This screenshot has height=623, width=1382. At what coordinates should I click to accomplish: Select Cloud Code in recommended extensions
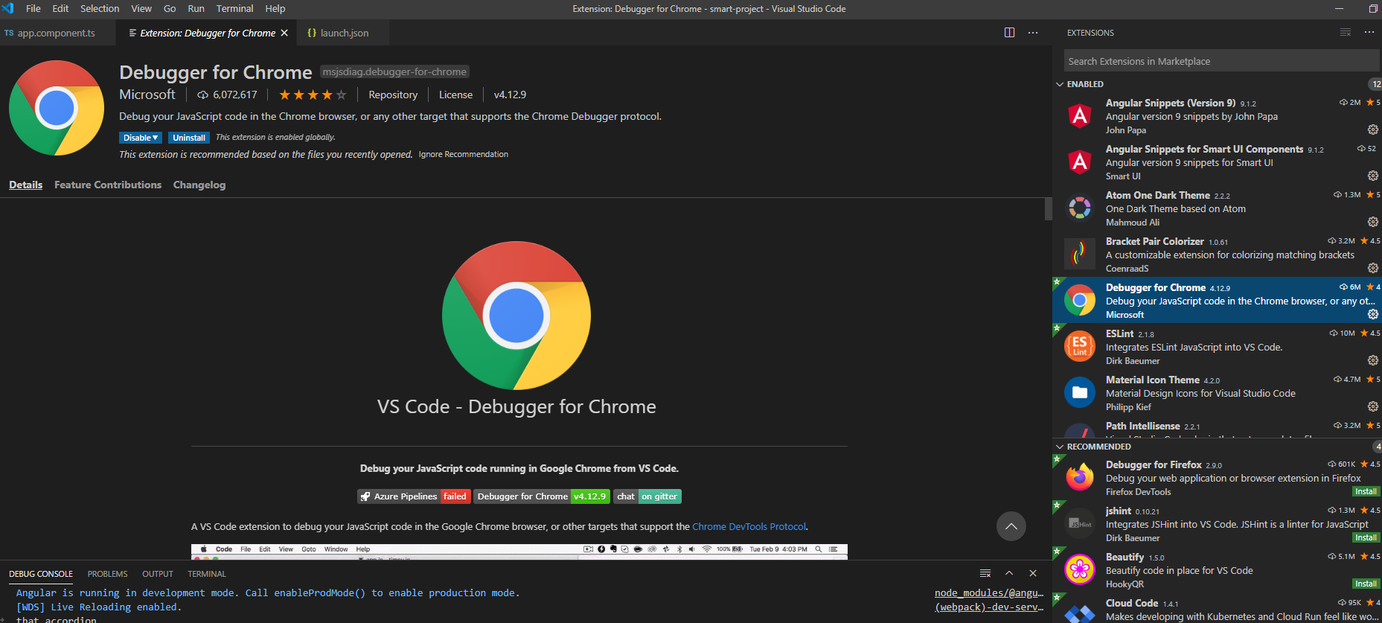pos(1217,609)
